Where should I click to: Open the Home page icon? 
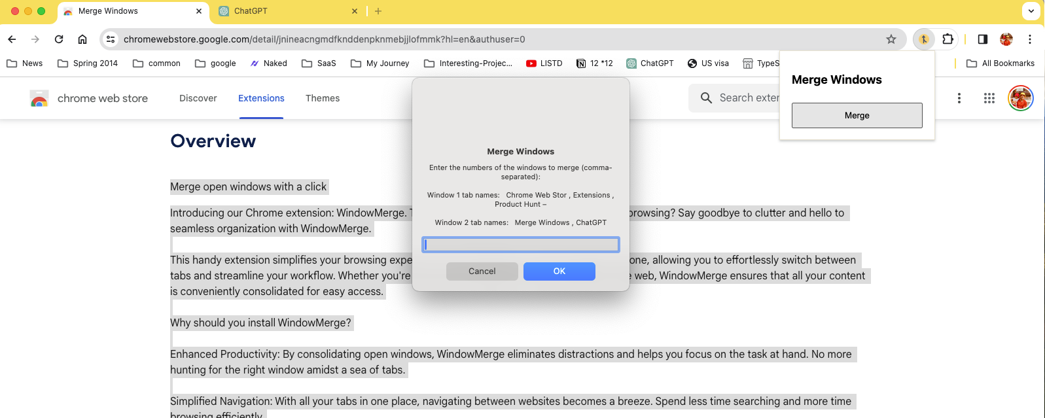(x=82, y=39)
